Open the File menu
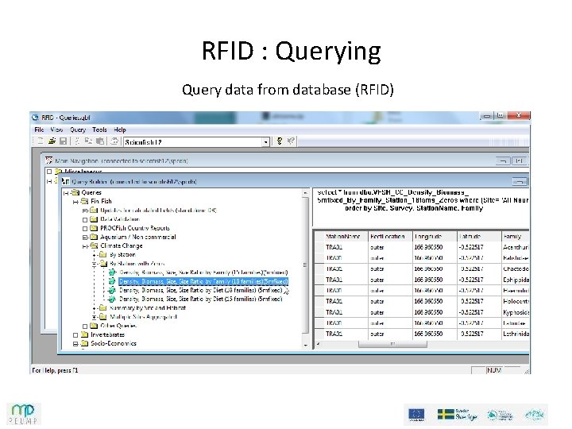 point(39,129)
